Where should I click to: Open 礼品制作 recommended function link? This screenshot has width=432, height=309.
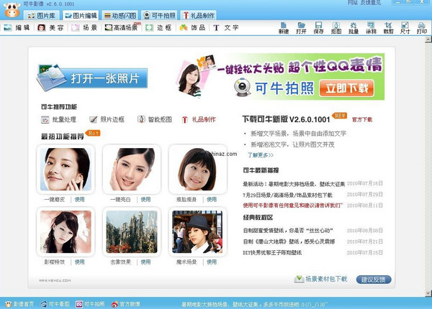(199, 119)
